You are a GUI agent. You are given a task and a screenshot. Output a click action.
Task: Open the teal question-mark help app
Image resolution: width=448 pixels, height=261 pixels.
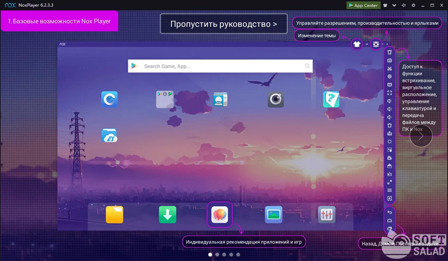[x=331, y=100]
